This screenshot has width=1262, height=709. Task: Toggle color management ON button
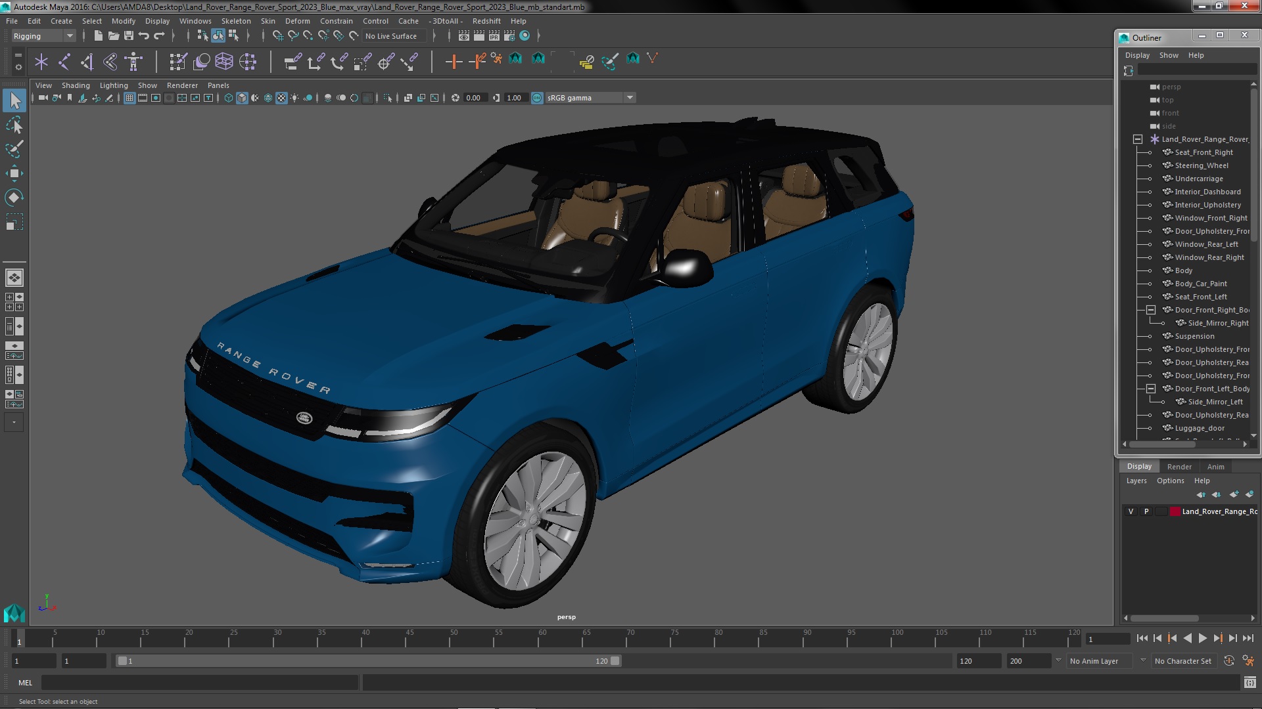coord(537,98)
